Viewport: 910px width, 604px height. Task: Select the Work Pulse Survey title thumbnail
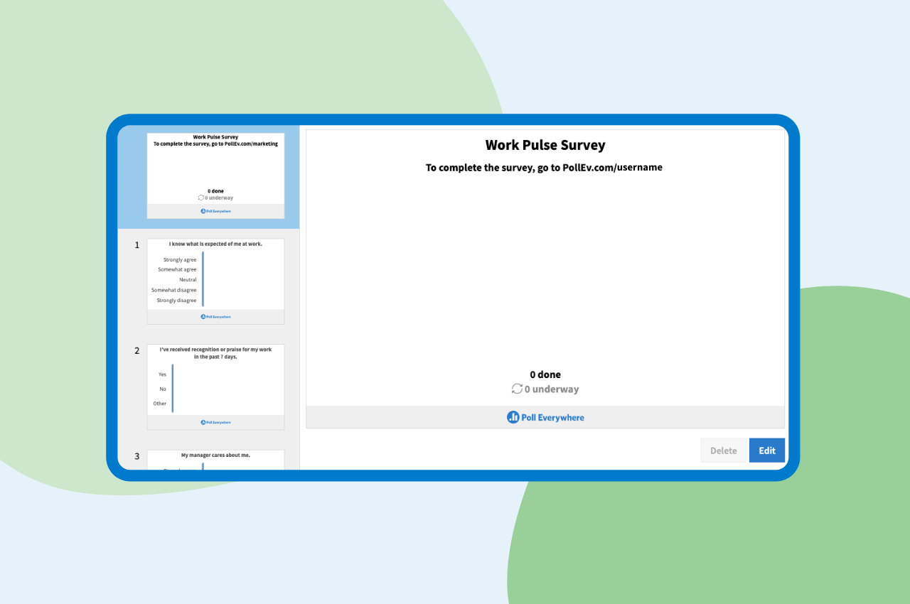tap(215, 176)
